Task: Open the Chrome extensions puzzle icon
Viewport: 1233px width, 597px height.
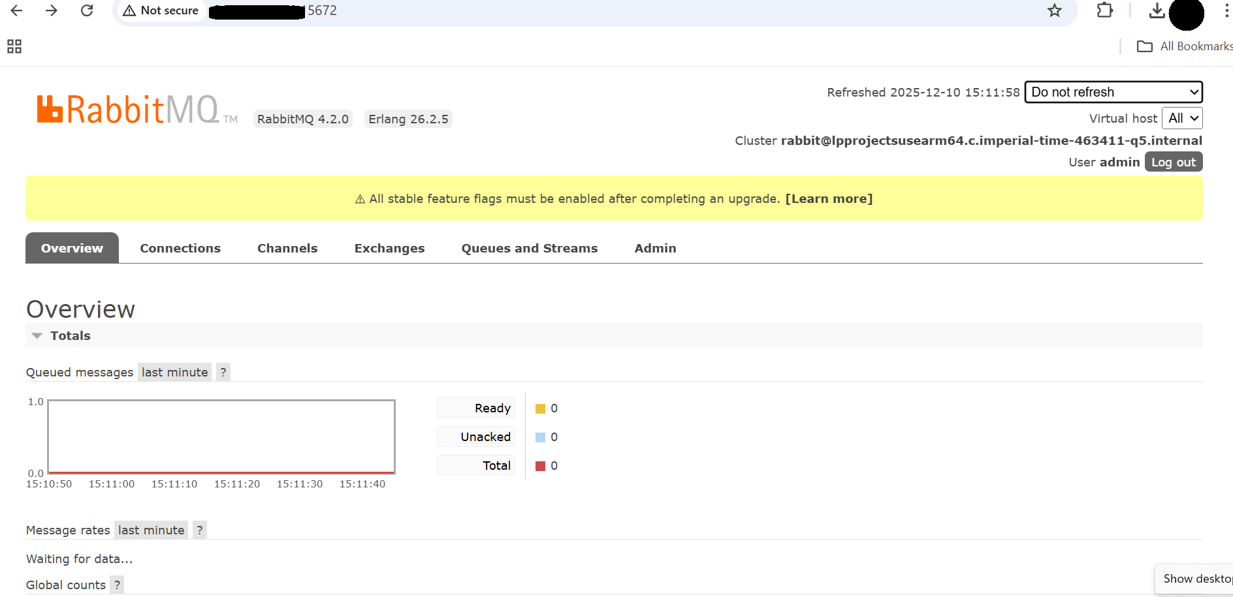Action: coord(1105,10)
